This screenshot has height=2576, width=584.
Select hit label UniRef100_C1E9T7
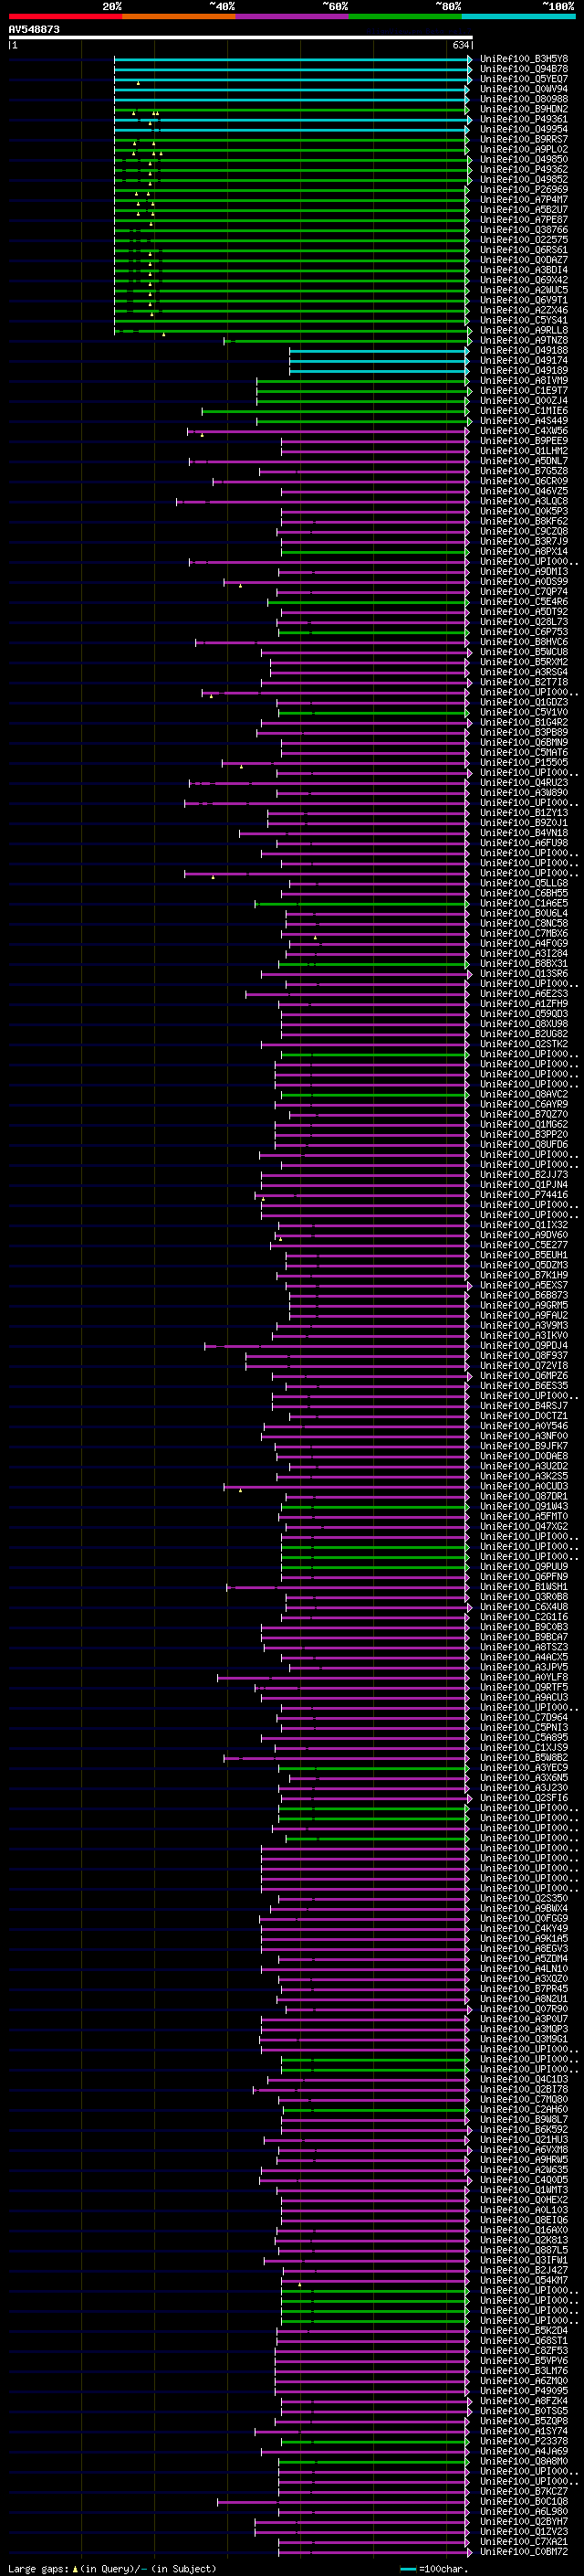click(524, 390)
